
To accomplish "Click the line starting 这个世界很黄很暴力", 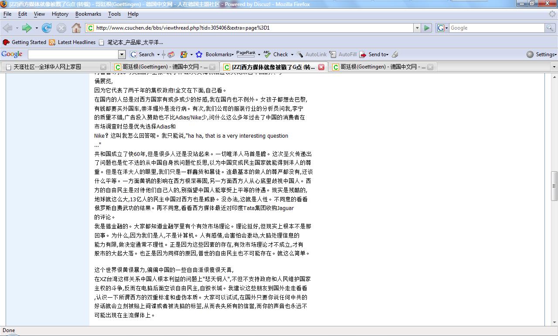I will coord(164,270).
